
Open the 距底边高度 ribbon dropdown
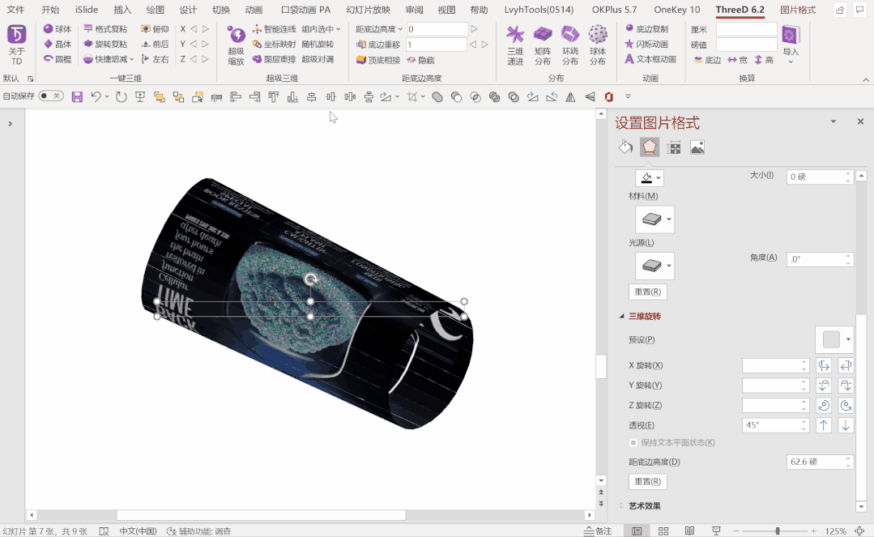click(x=378, y=28)
